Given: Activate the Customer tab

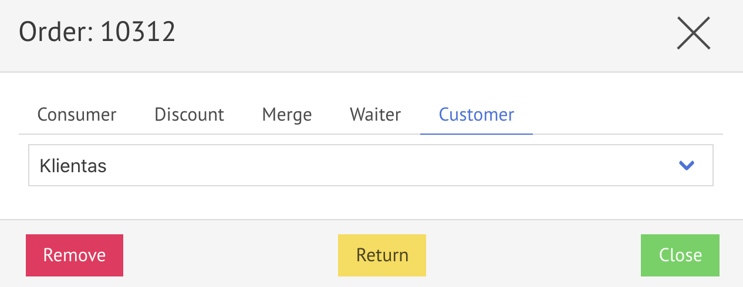Looking at the screenshot, I should click(476, 114).
